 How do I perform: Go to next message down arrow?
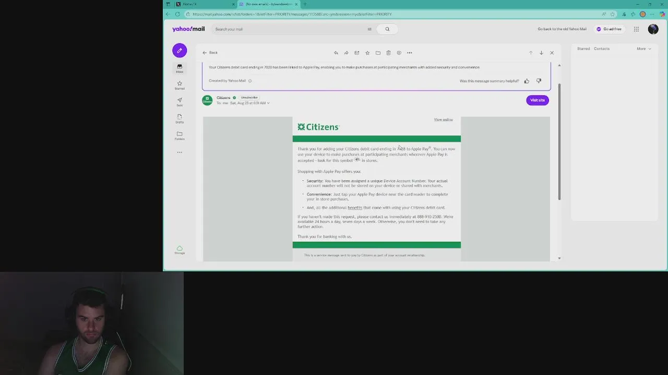[541, 53]
